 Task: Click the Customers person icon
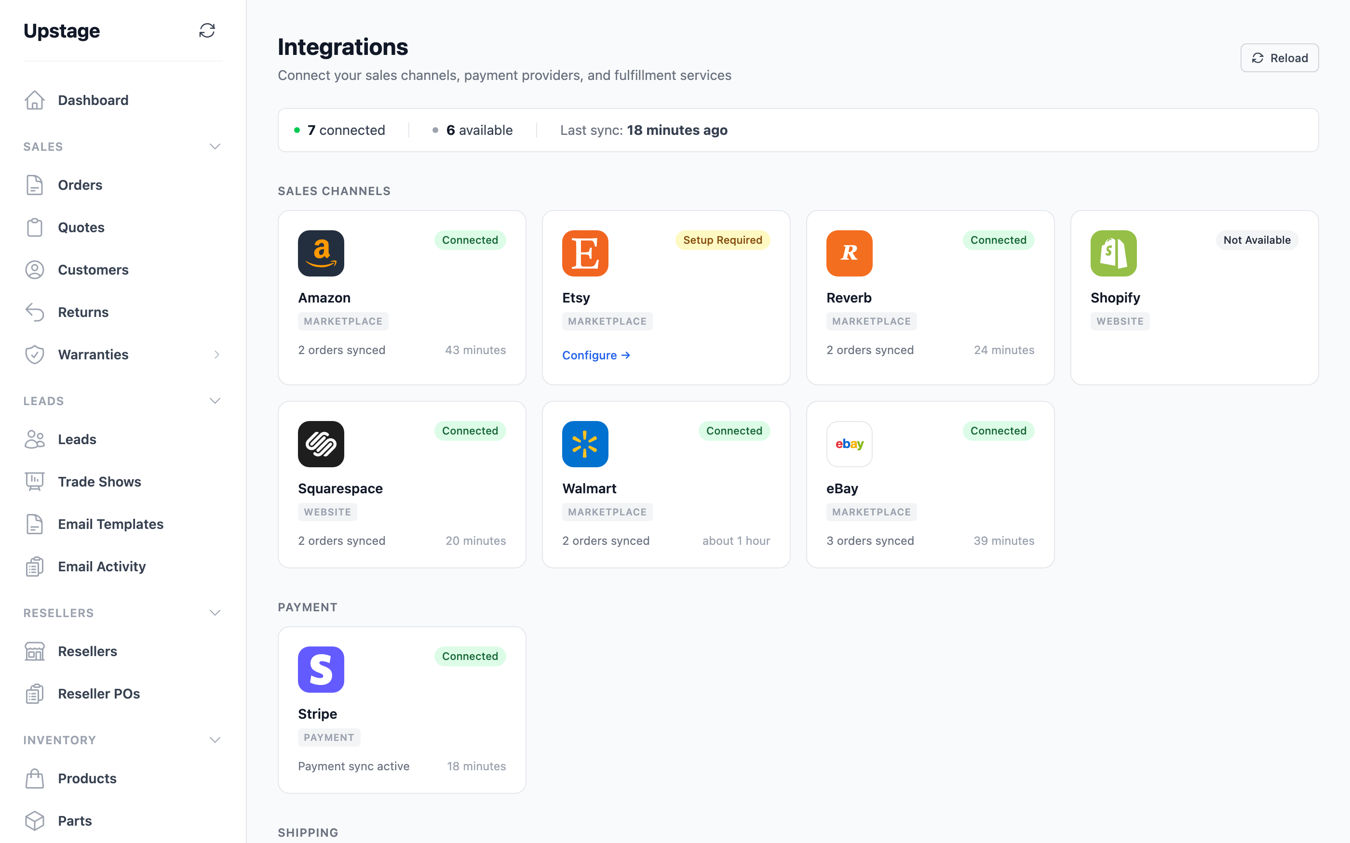click(x=35, y=270)
